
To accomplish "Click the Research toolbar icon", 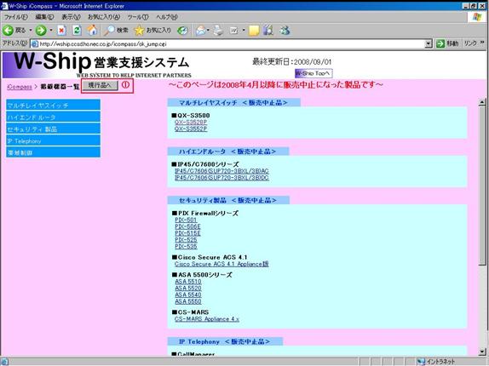I will pyautogui.click(x=268, y=30).
